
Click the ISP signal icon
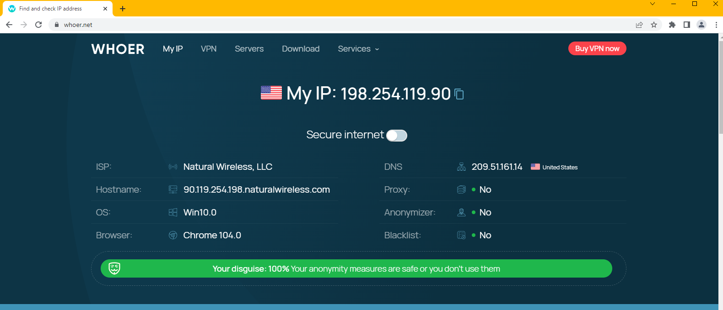tap(173, 167)
